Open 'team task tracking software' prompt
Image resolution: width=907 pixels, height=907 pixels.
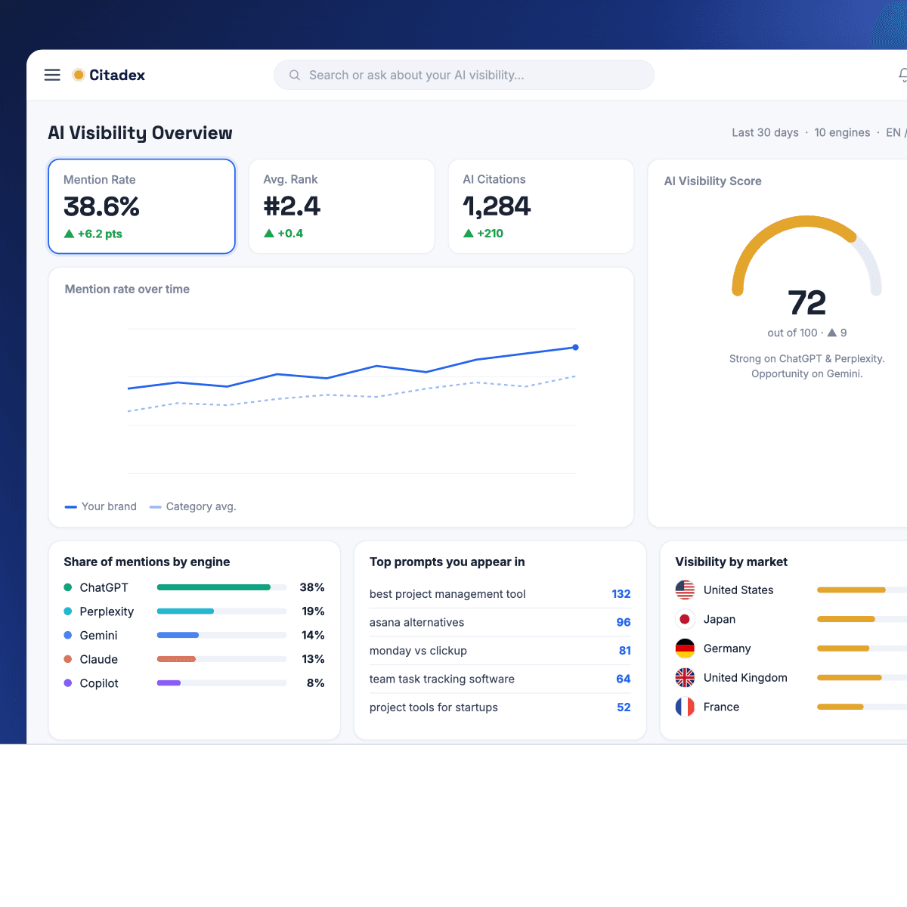pyautogui.click(x=500, y=679)
